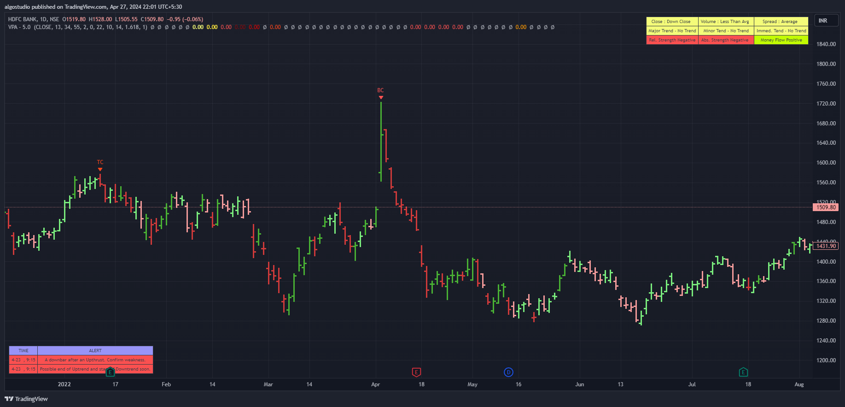Open the green earnings E marker near 17 January
Viewport: 845px width, 407px height.
pos(110,372)
